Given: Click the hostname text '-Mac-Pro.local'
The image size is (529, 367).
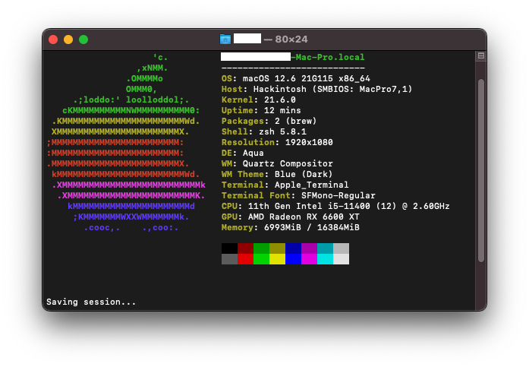Looking at the screenshot, I should click(328, 57).
